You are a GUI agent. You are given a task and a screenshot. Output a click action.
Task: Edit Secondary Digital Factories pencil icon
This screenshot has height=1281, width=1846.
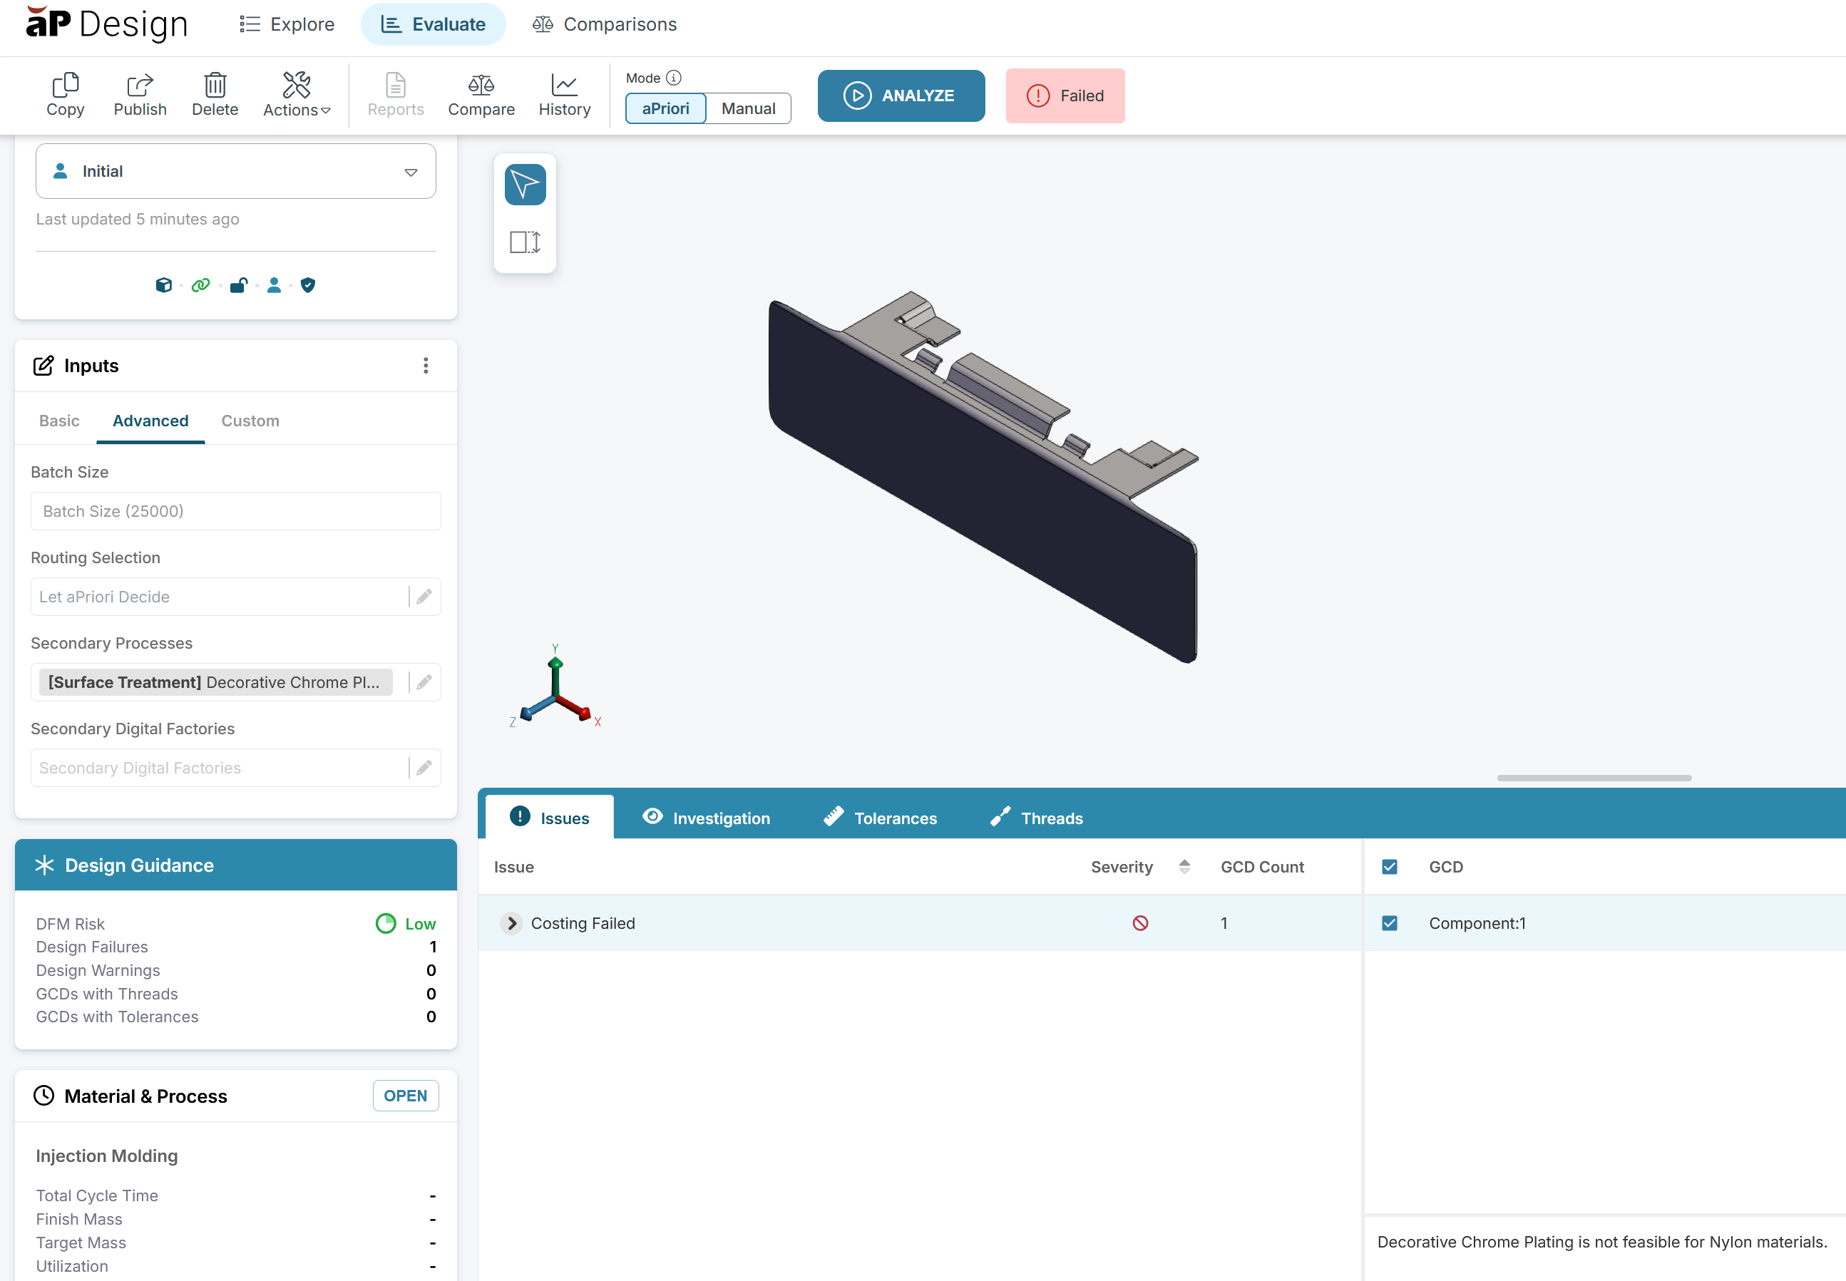pos(424,768)
